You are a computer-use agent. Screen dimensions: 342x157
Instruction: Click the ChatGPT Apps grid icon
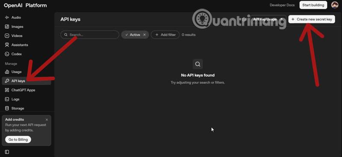click(7, 90)
